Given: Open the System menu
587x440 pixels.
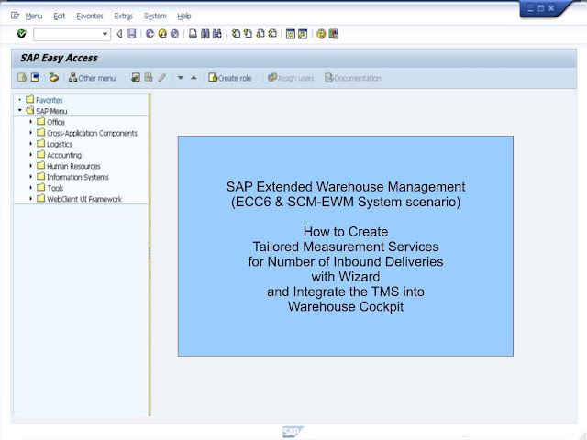Looking at the screenshot, I should tap(155, 16).
